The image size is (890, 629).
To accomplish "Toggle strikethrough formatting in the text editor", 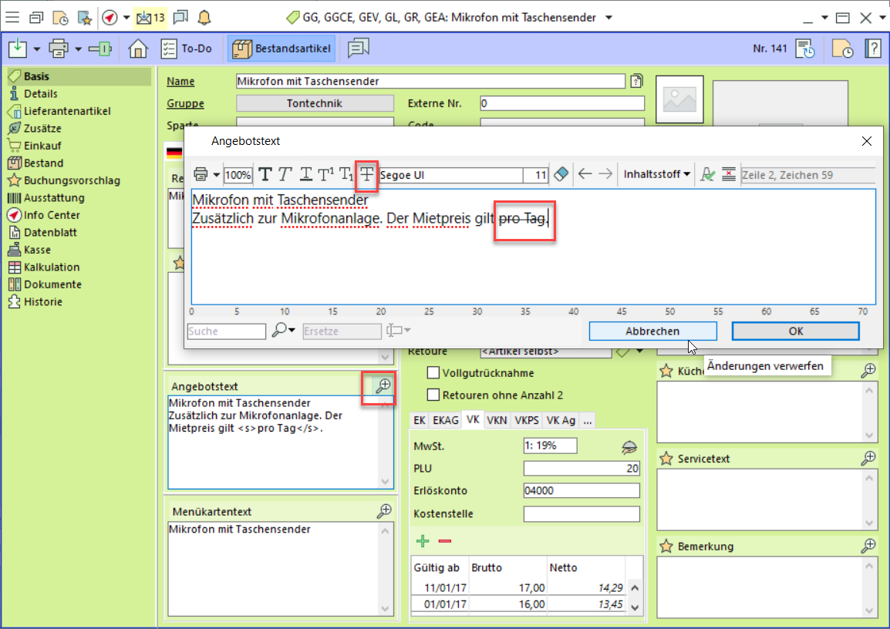I will click(367, 175).
